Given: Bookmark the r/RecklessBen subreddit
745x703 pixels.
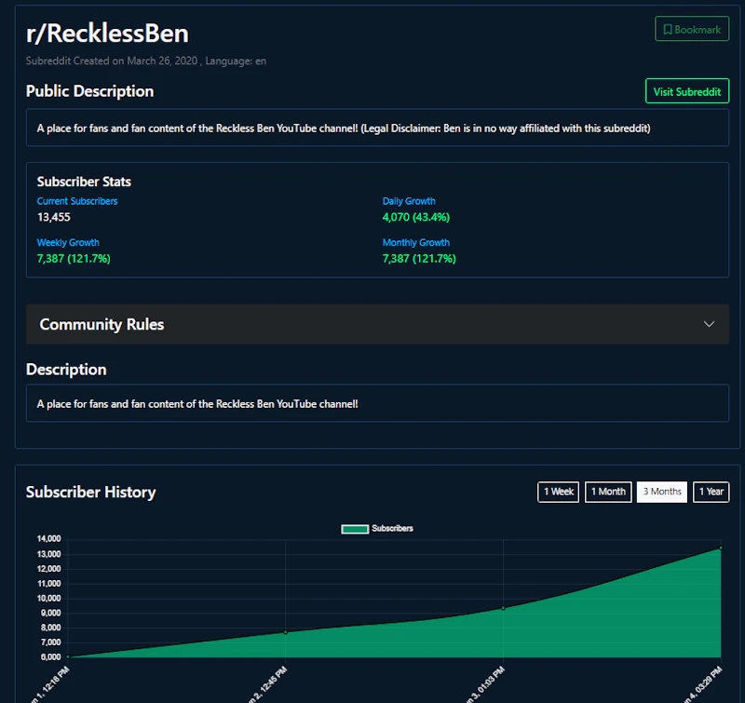Looking at the screenshot, I should 692,29.
